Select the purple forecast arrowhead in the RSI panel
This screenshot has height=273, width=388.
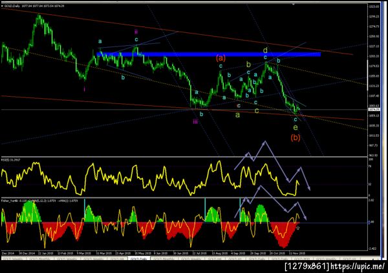[x=308, y=188]
